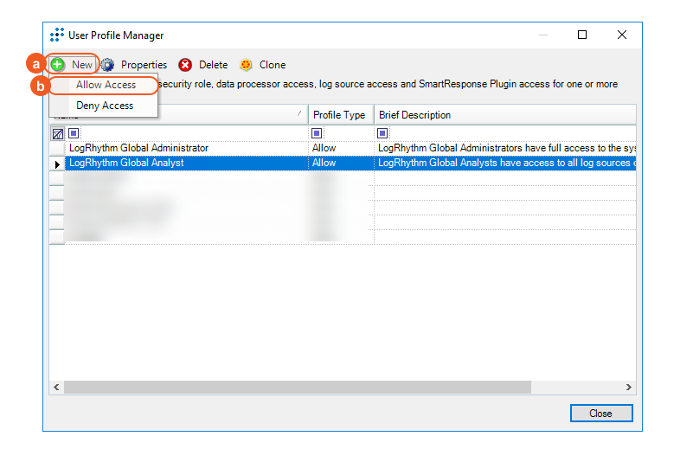Click the green New plus icon
This screenshot has height=462, width=693.
click(x=58, y=65)
